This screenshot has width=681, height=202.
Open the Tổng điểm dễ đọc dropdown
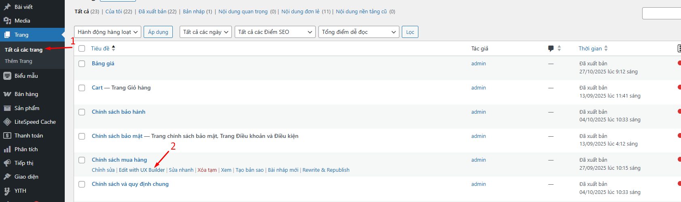click(359, 32)
